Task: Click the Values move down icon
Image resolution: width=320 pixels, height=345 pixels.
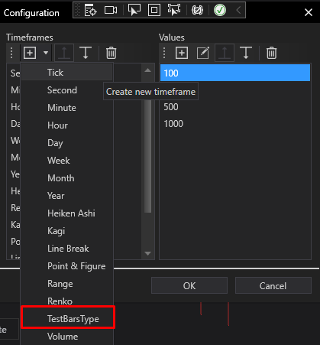Action: point(246,53)
